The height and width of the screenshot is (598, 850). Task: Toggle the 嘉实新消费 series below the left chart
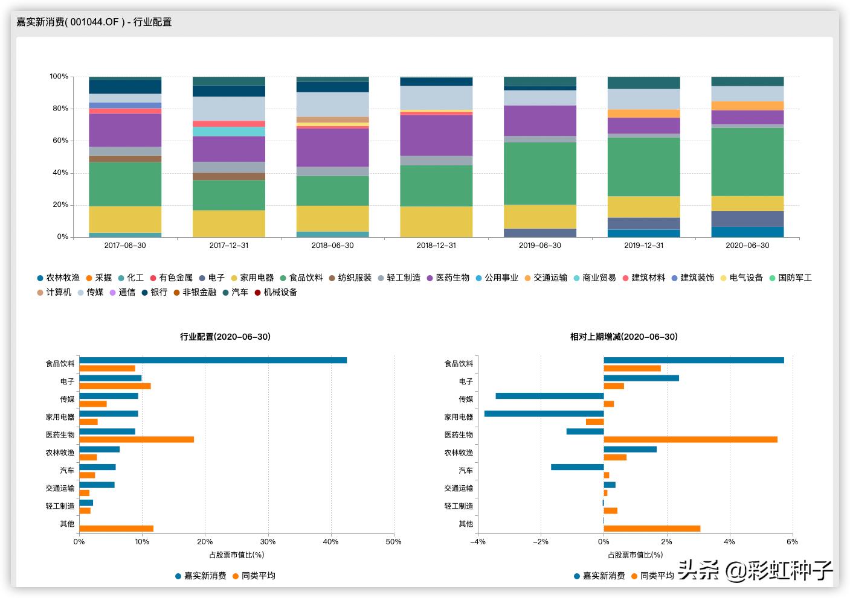178,577
